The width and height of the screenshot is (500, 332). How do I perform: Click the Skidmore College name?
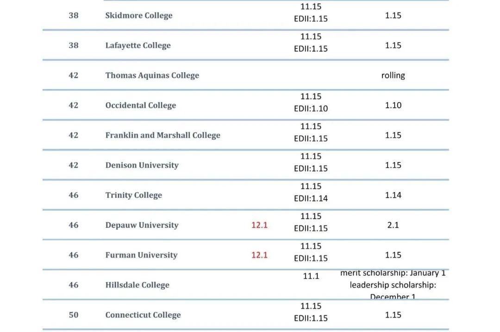coord(139,16)
